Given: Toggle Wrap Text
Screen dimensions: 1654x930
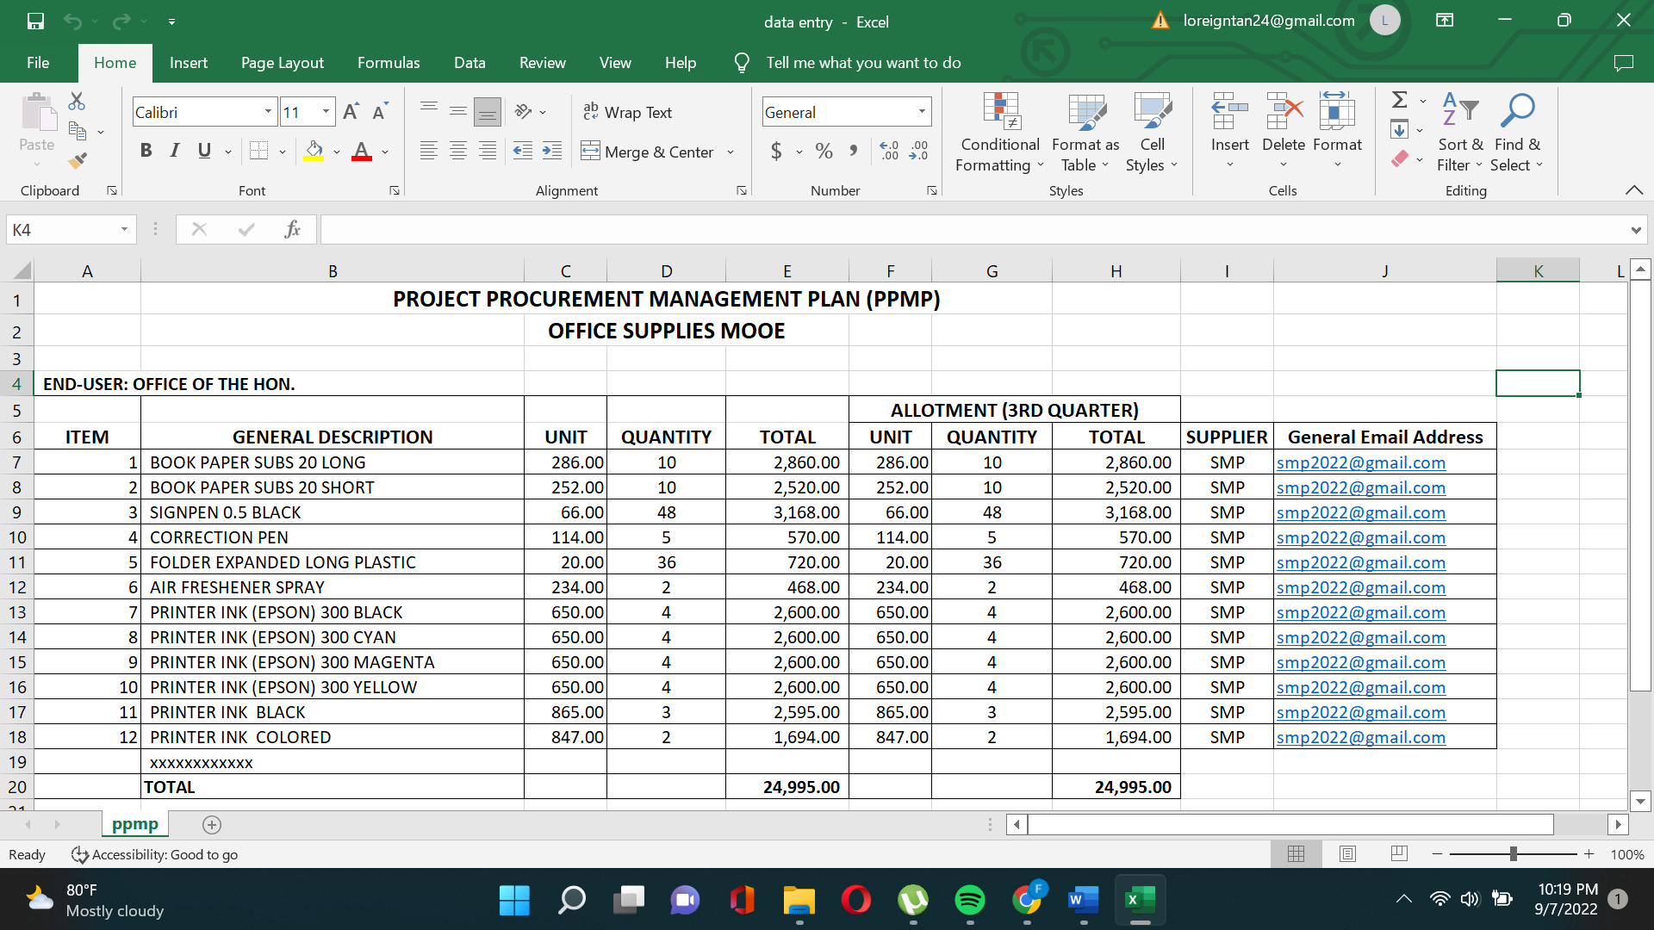Looking at the screenshot, I should [x=627, y=112].
